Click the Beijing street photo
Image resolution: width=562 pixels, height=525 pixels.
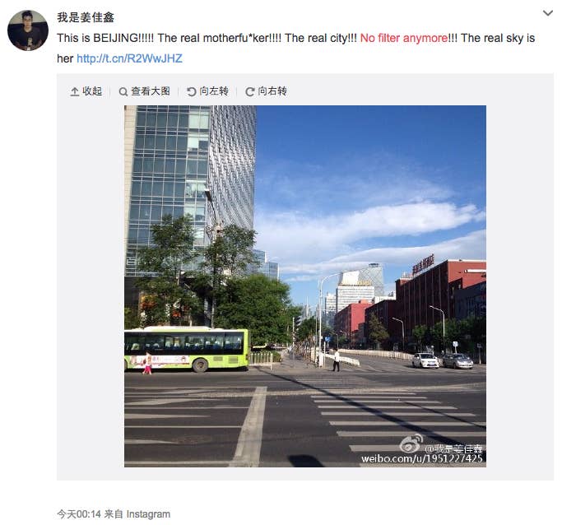(305, 286)
